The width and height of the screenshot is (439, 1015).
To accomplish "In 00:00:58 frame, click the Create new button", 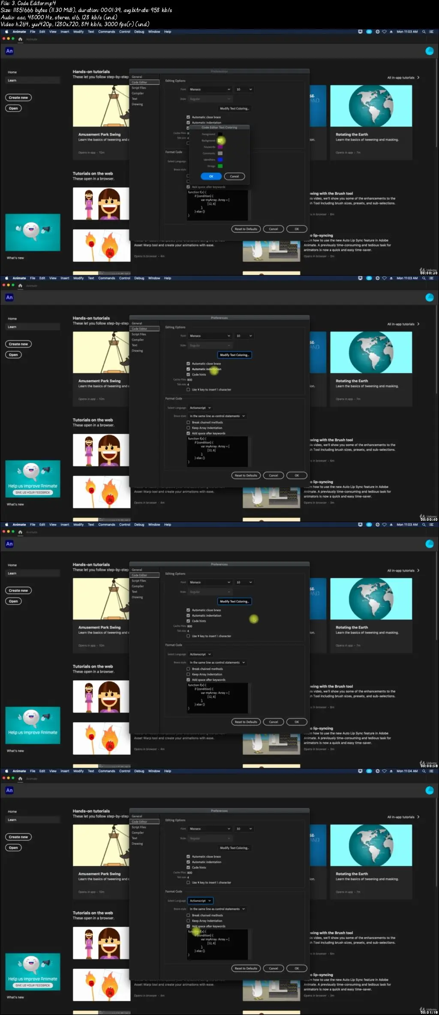I will [18, 591].
